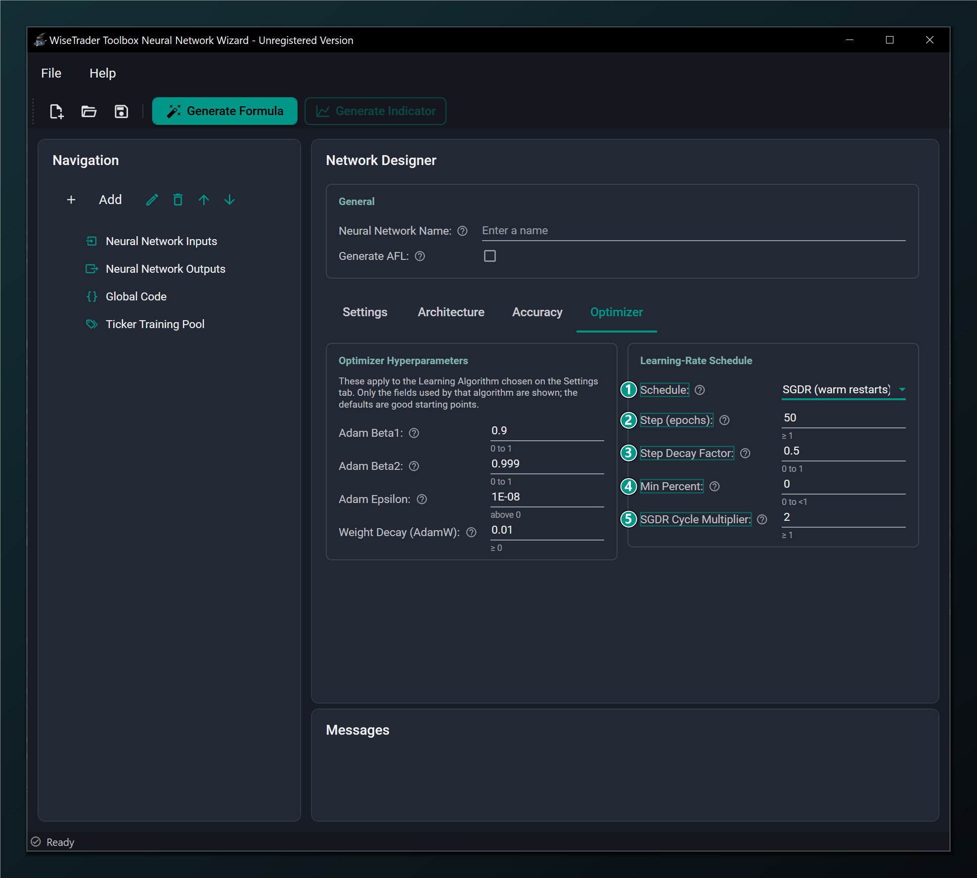Click the New file toolbar icon

point(57,111)
